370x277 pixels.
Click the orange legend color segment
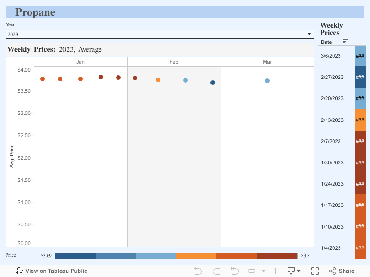click(x=196, y=256)
